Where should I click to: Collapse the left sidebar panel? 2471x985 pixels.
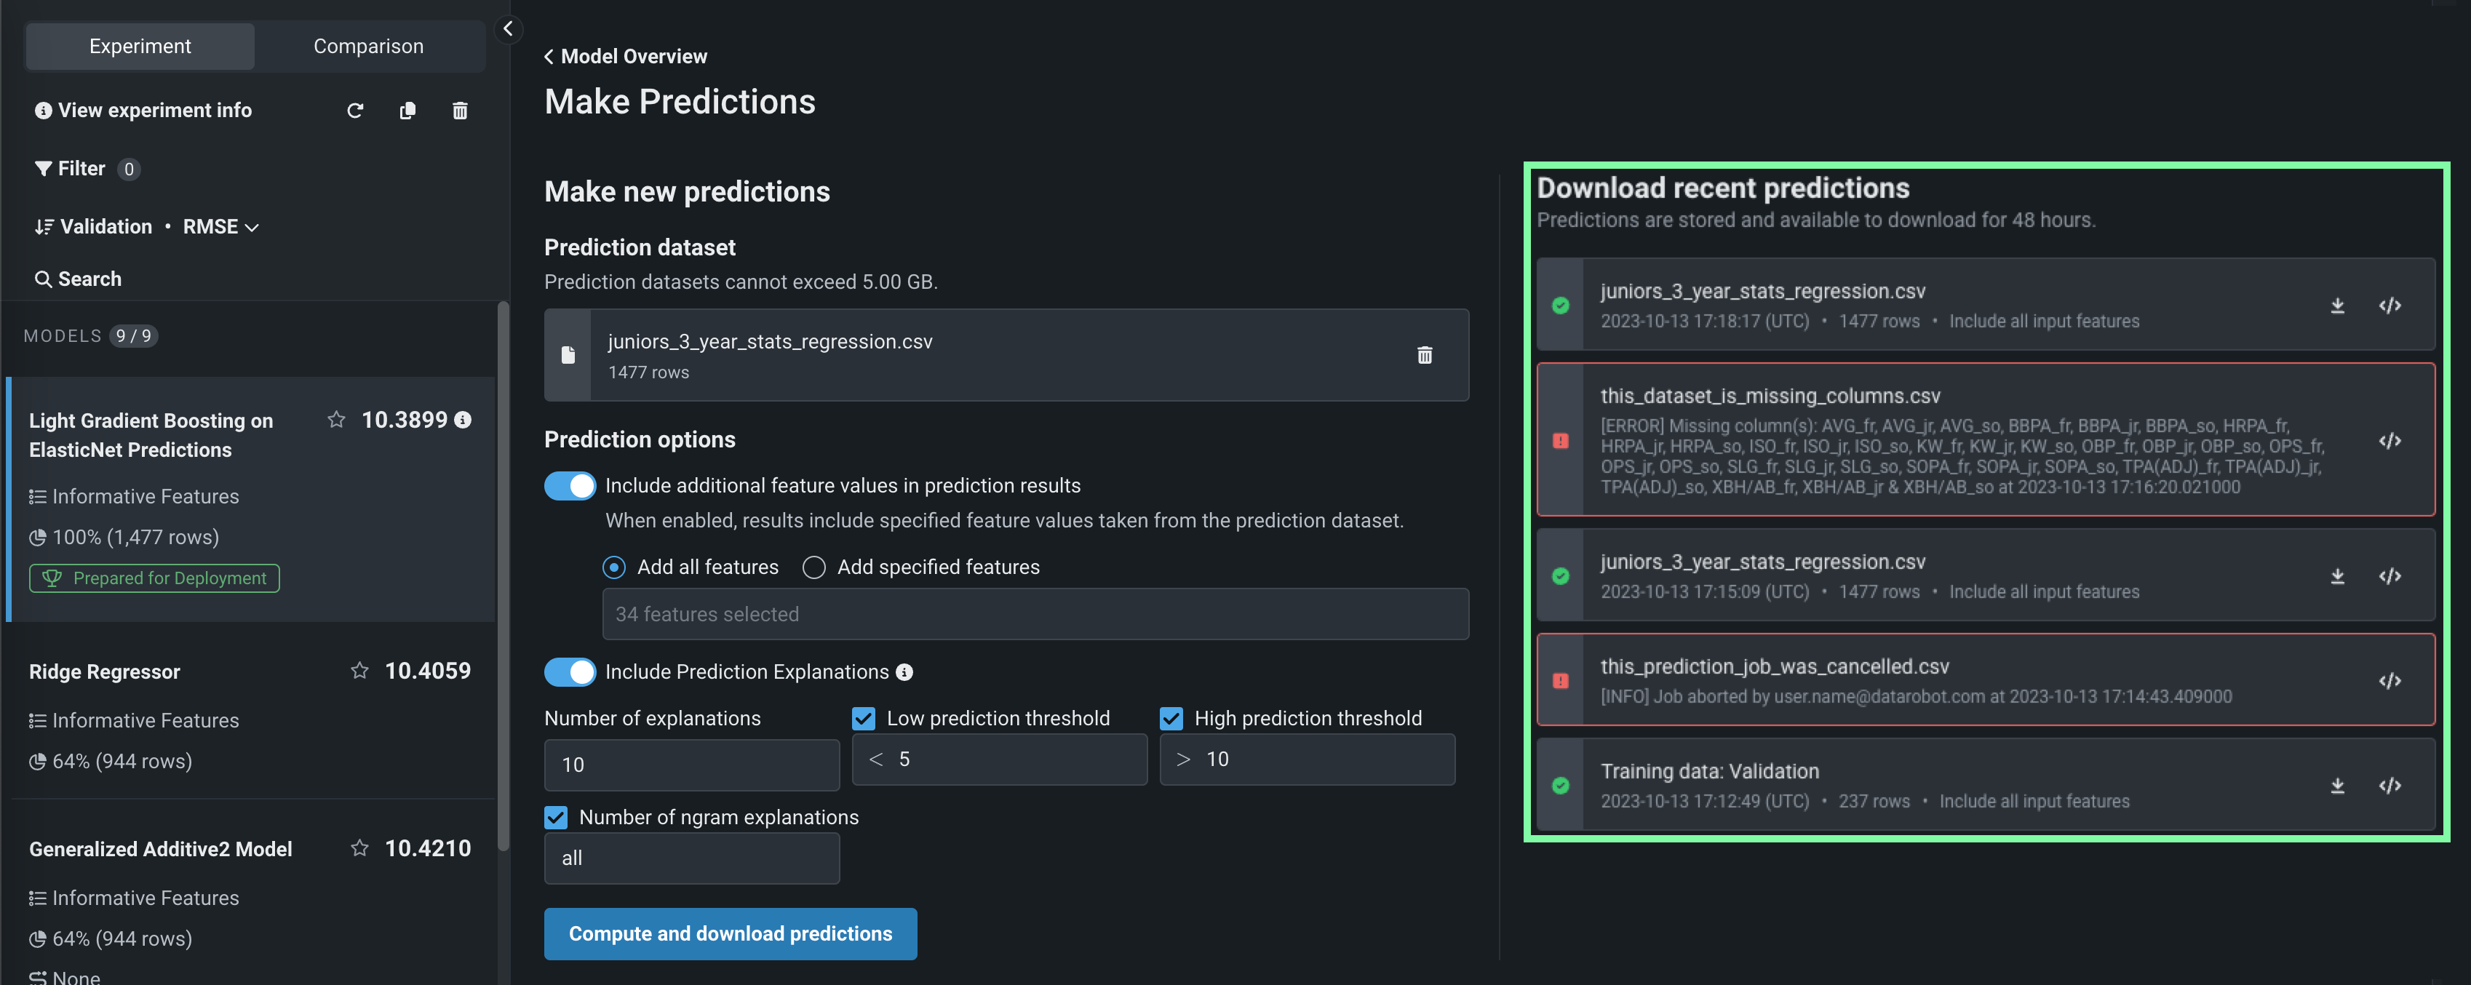[509, 29]
